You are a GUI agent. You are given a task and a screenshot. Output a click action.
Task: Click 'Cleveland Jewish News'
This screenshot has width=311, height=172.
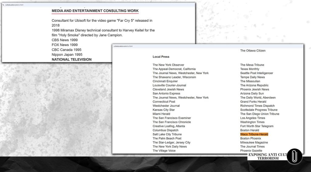[x=168, y=89]
